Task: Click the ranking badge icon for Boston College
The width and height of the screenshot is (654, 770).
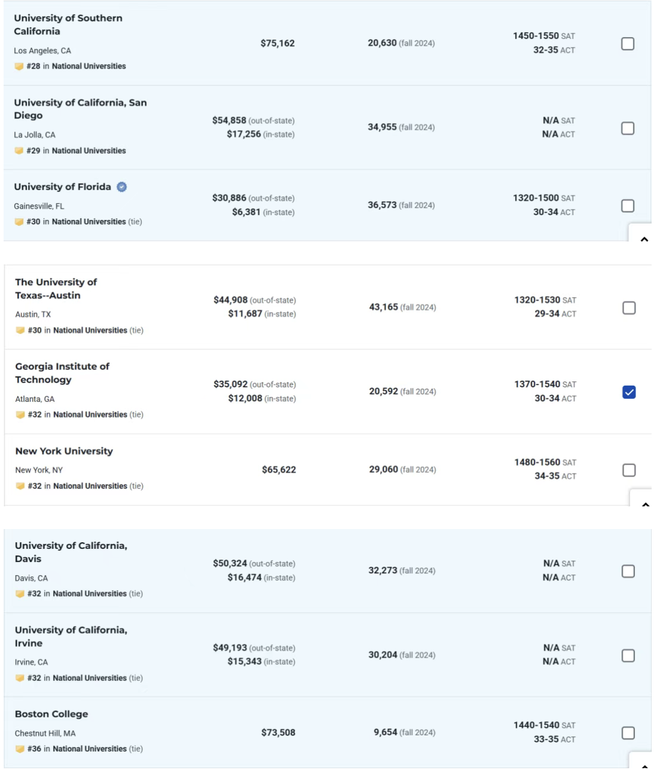Action: (20, 749)
